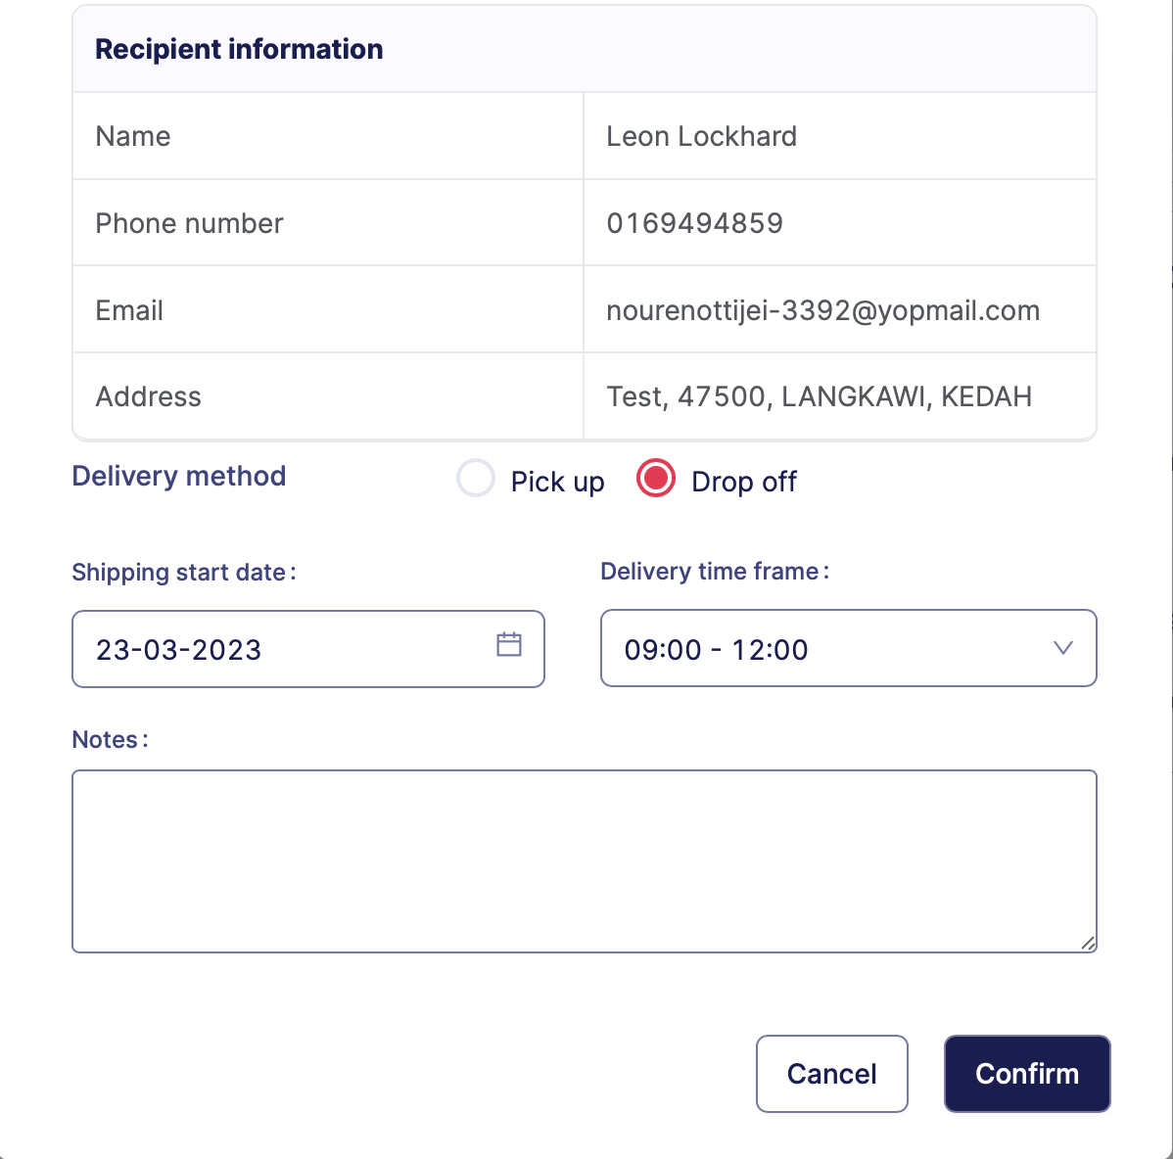The width and height of the screenshot is (1173, 1159).
Task: Click the chevron arrow beside 09:00 - 12:00
Action: coord(1062,648)
